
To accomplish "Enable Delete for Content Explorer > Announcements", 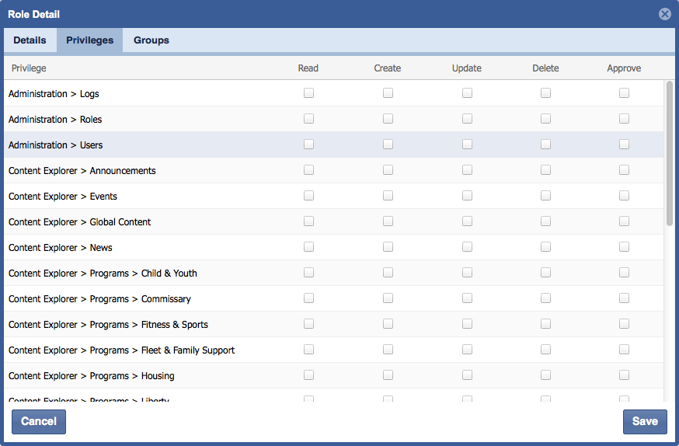I will coord(545,170).
